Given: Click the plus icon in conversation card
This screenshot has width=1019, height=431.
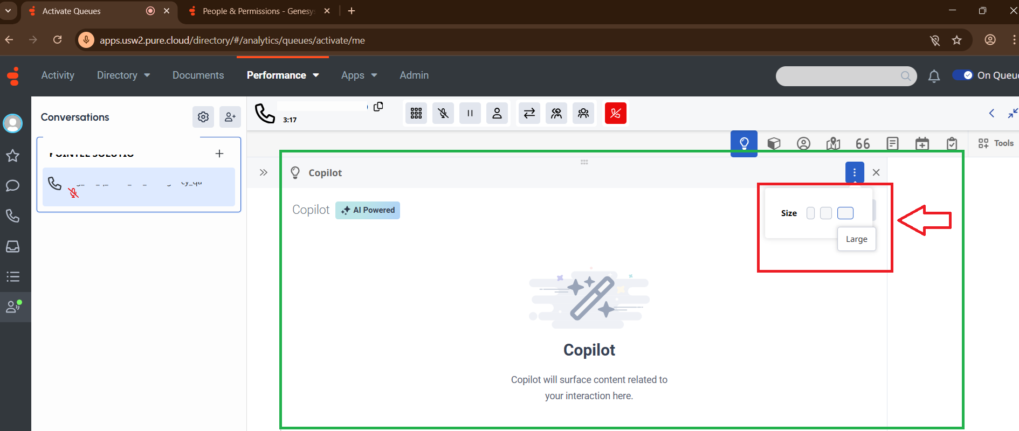Looking at the screenshot, I should point(219,154).
